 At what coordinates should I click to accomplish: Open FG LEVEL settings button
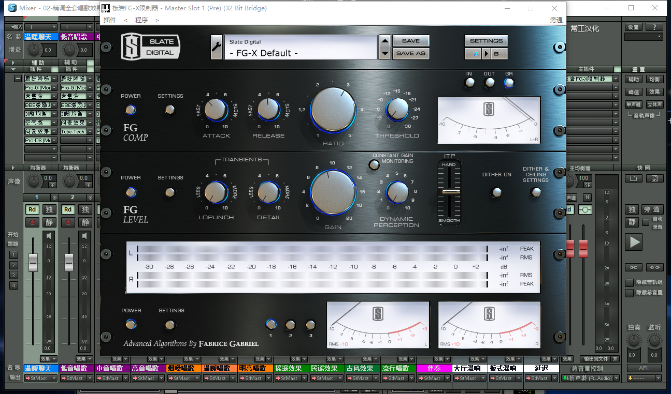(169, 192)
